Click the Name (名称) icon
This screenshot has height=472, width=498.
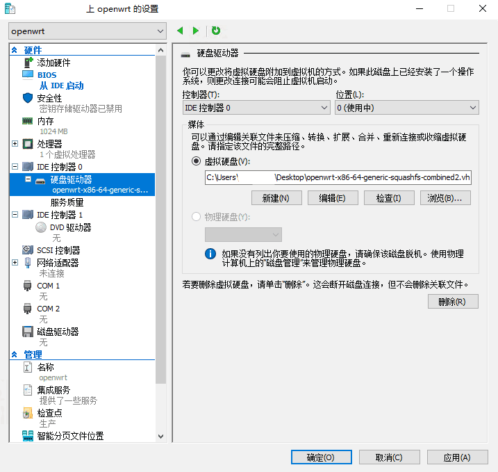pos(28,367)
